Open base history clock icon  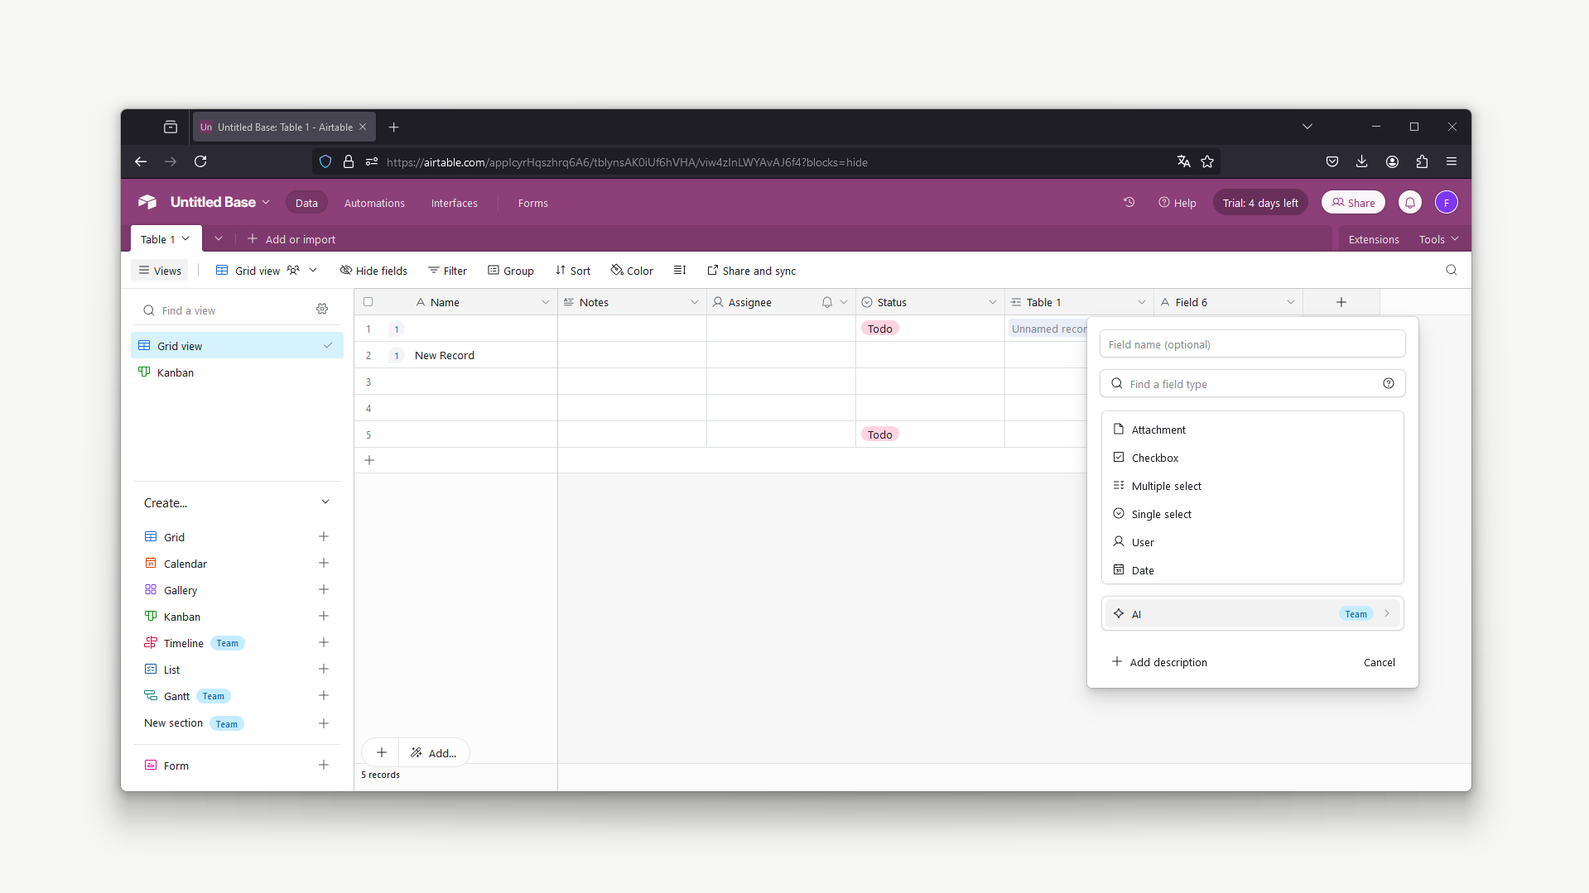[x=1129, y=202]
